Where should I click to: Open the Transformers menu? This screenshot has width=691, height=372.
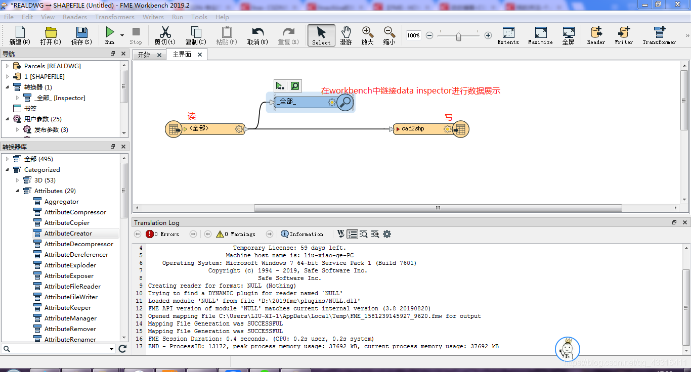115,17
